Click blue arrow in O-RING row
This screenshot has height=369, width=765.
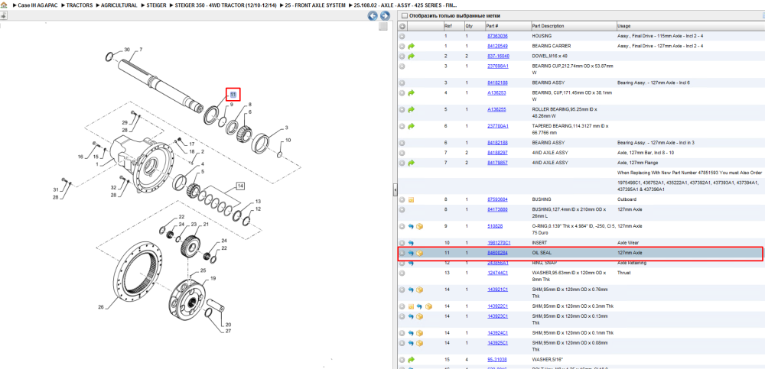click(x=411, y=226)
